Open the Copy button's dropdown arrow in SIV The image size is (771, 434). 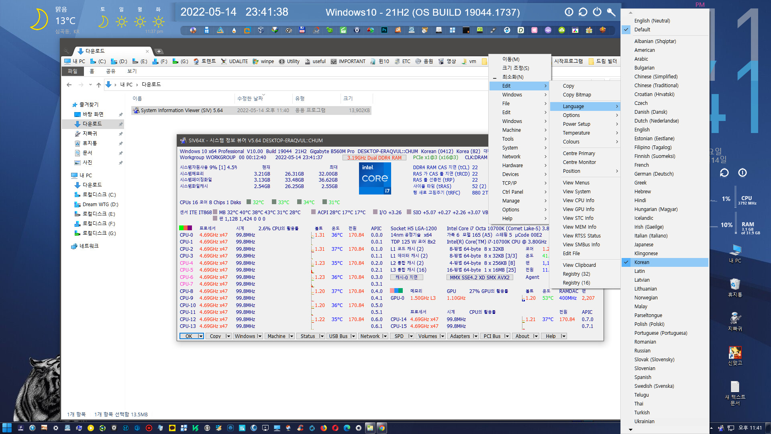pyautogui.click(x=228, y=336)
